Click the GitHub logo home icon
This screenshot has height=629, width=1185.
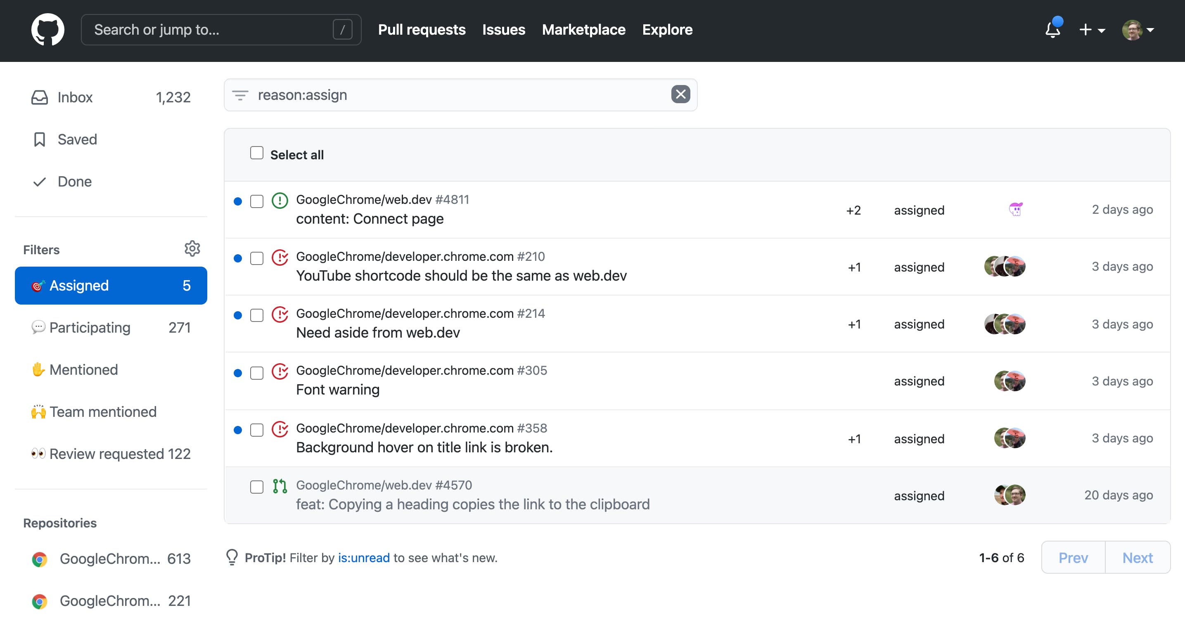pos(47,30)
